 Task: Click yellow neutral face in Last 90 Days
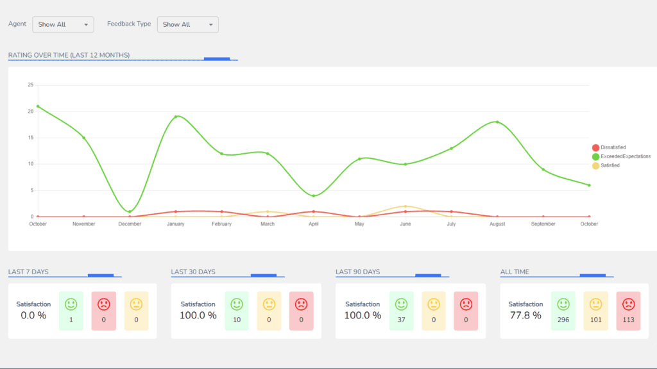[434, 304]
